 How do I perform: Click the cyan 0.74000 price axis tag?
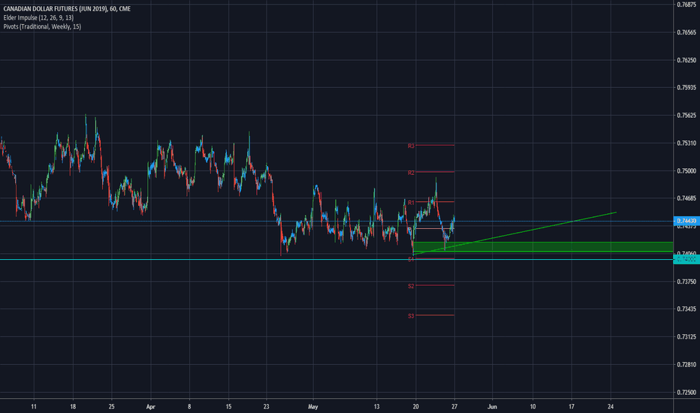[x=686, y=259]
